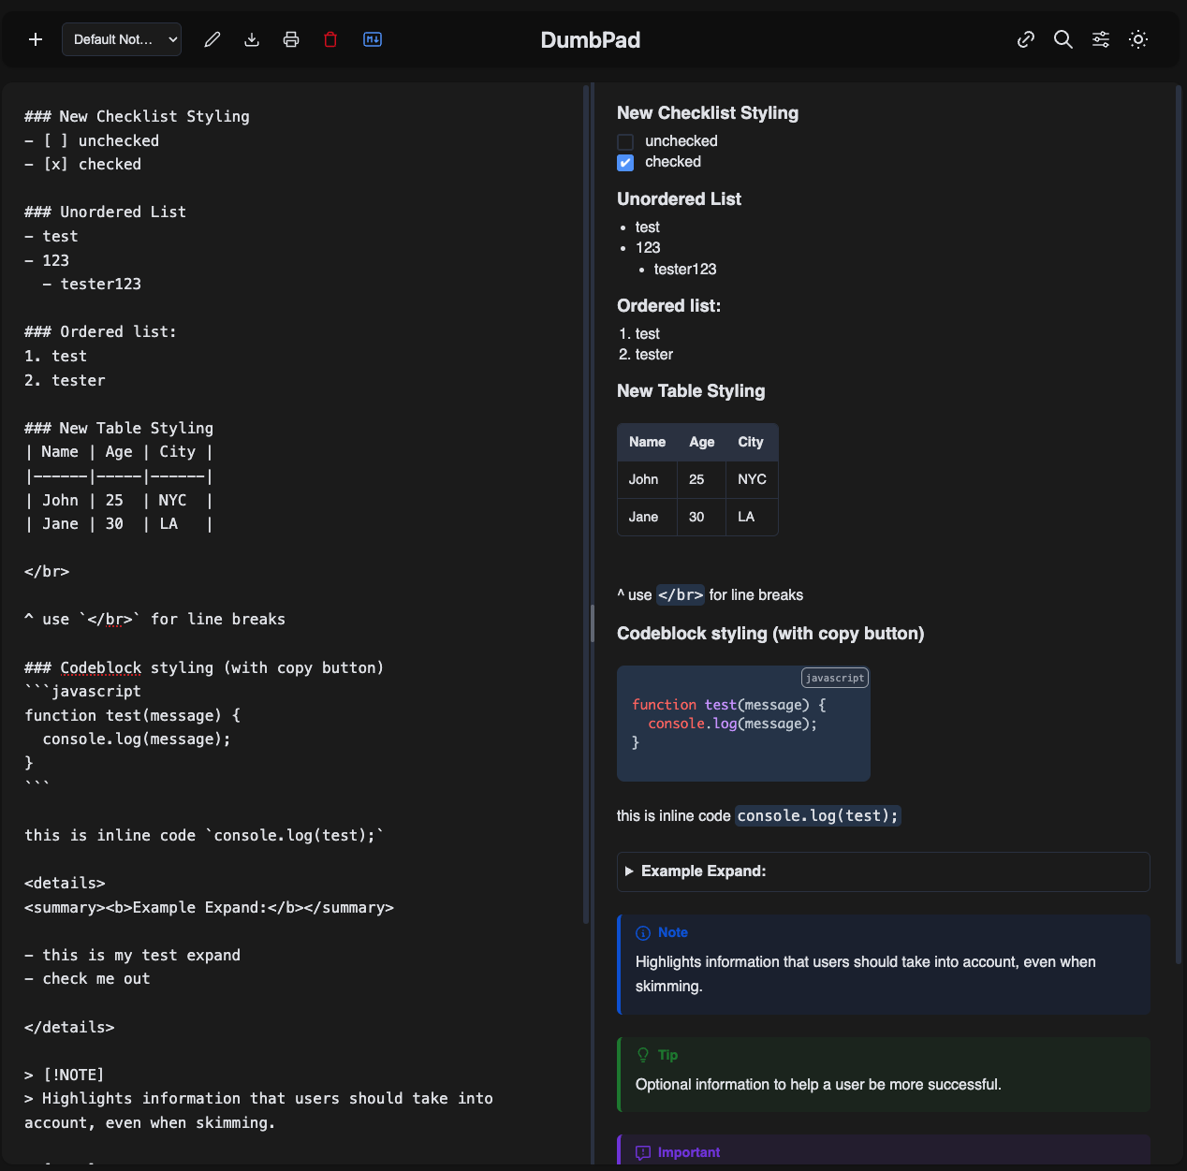The height and width of the screenshot is (1171, 1187).
Task: Click the editor pane vertical scrollbar
Action: point(586,504)
